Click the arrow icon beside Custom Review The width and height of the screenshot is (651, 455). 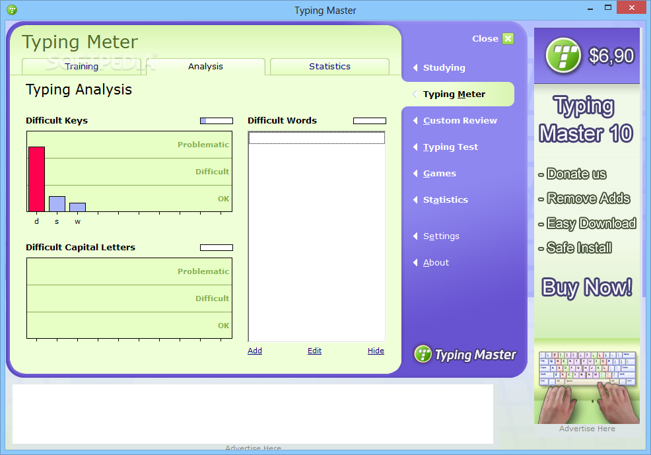click(415, 120)
